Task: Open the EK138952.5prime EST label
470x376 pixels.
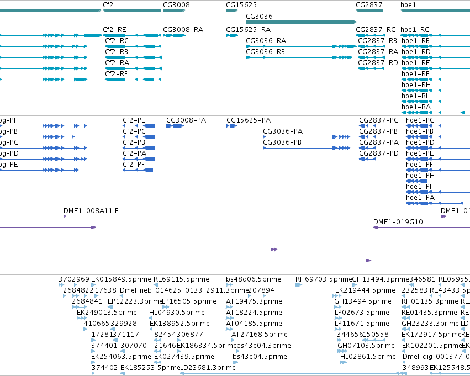Action: tap(180, 324)
